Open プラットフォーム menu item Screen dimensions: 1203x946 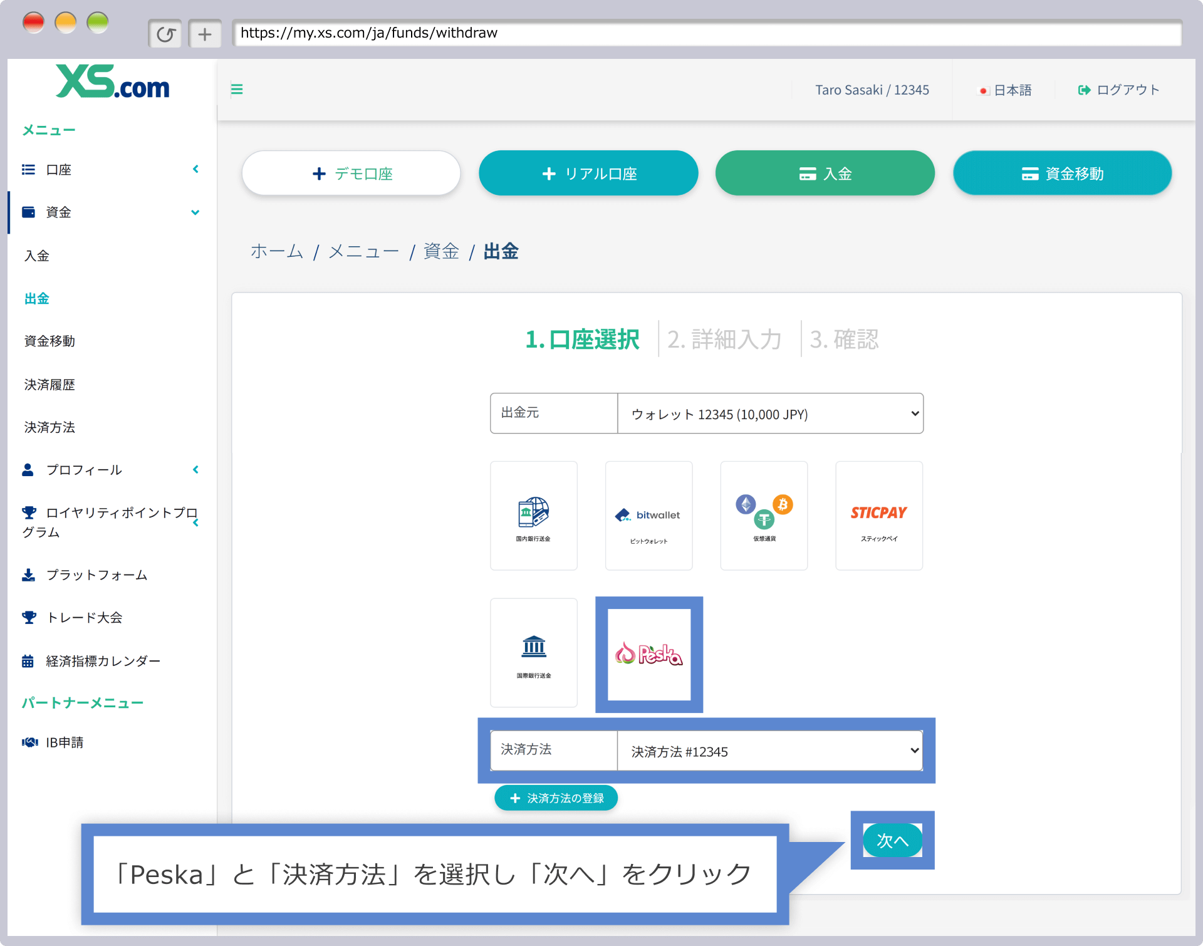pyautogui.click(x=97, y=575)
